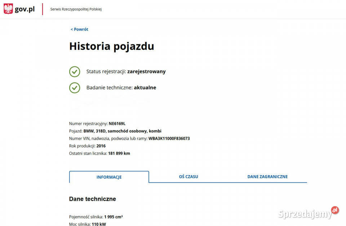
Task: Click the Serwis Rzeczypospolitej Polskiej header text
Action: [76, 9]
